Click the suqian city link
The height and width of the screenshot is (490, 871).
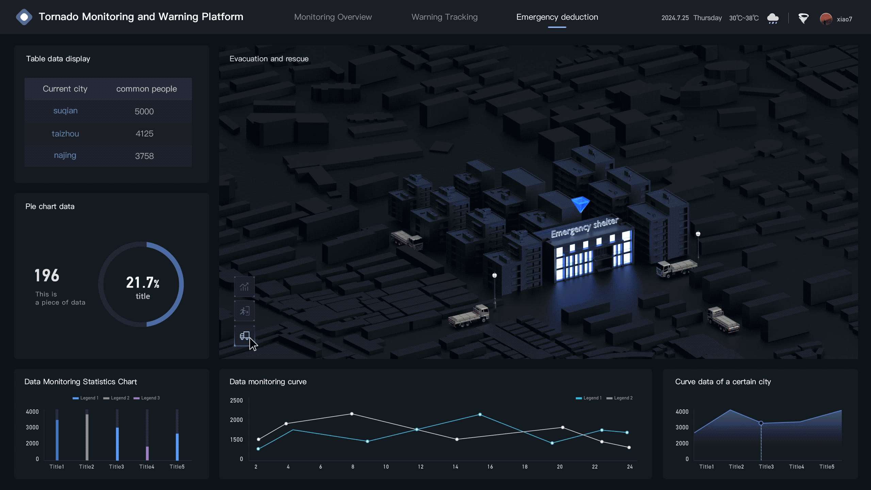point(65,111)
